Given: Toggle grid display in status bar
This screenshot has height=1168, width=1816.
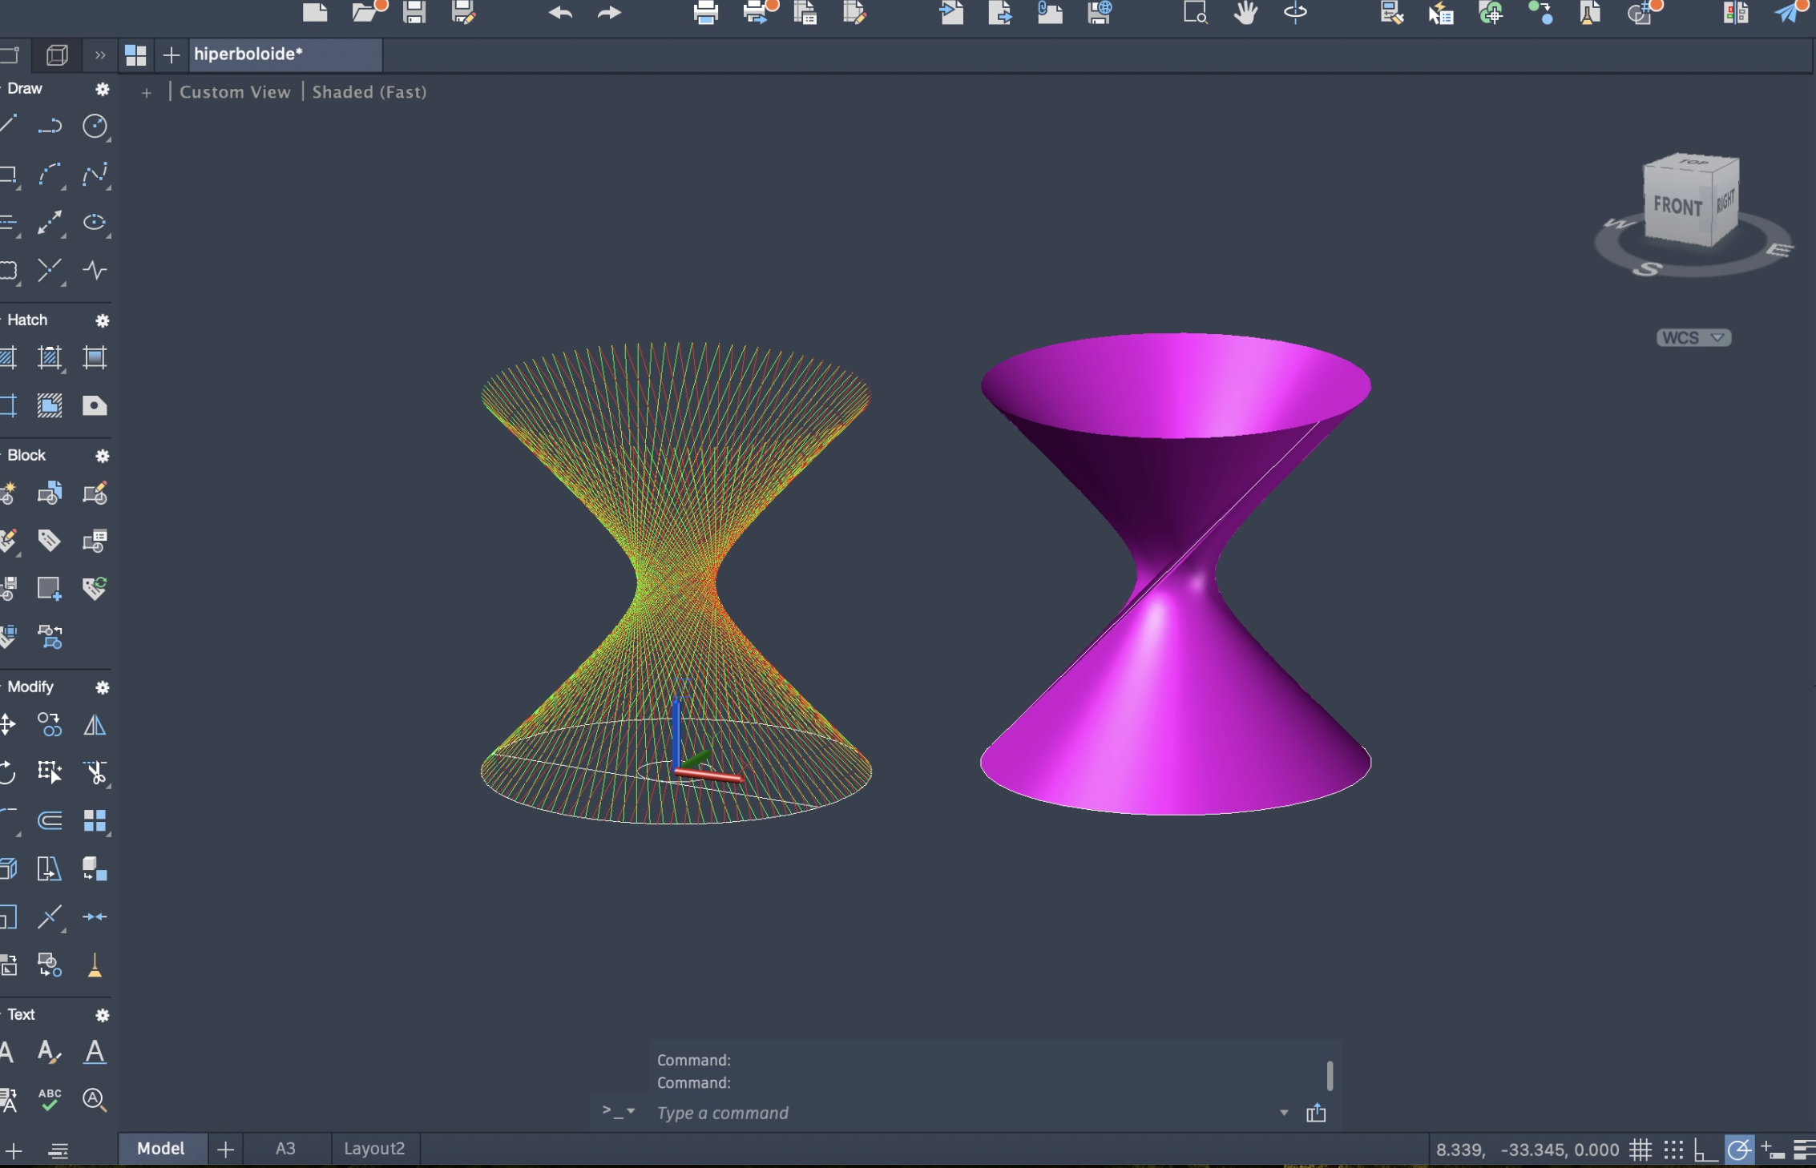Looking at the screenshot, I should click(1640, 1150).
